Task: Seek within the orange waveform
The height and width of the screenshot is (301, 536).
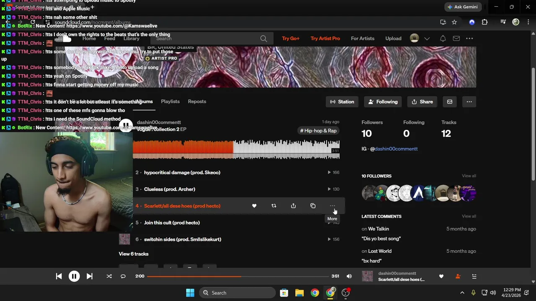Action: coord(183,150)
